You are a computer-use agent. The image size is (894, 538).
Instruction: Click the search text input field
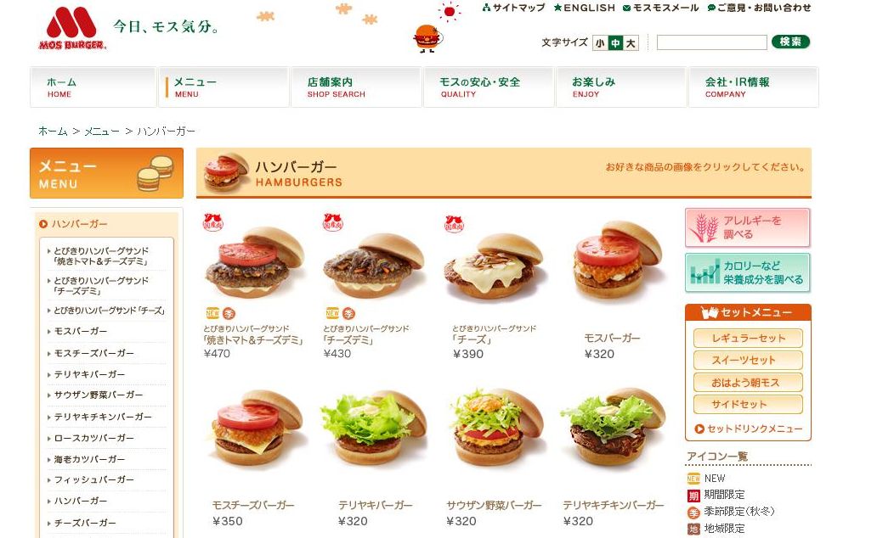[x=711, y=42]
